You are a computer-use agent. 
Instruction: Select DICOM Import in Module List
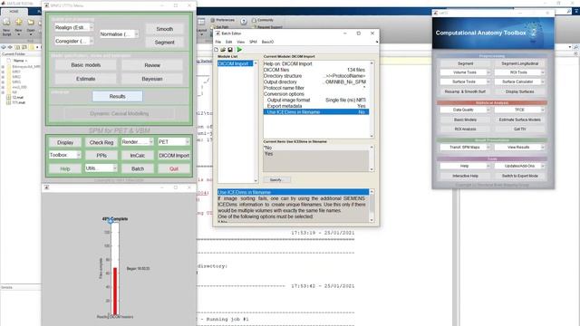pyautogui.click(x=236, y=63)
